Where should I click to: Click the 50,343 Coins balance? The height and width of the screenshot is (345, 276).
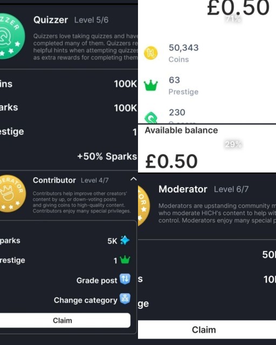coord(184,53)
